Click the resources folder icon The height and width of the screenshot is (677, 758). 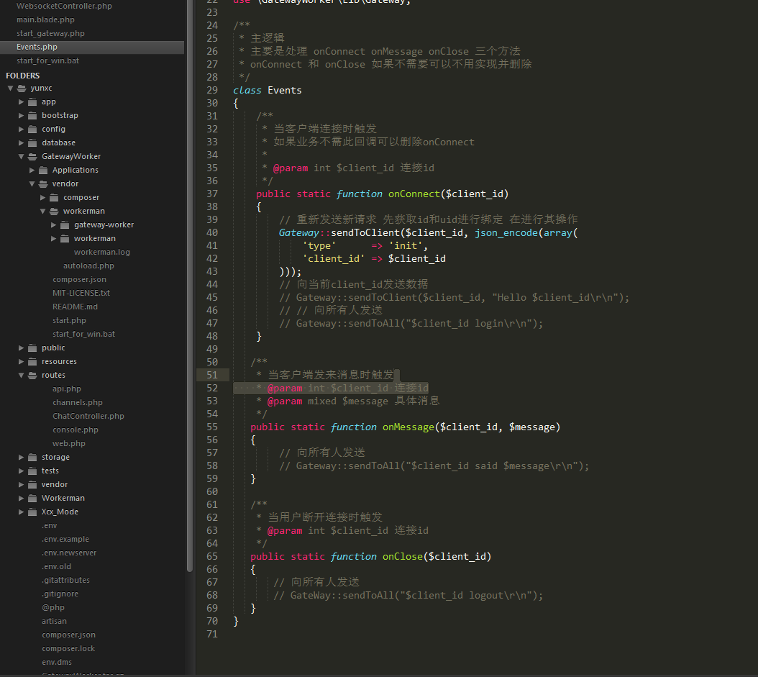tap(32, 361)
